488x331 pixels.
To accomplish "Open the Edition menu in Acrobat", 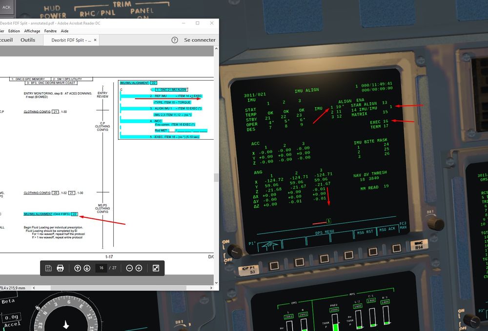I will (x=14, y=31).
